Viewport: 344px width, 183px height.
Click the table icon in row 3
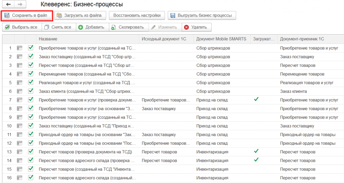point(19,65)
